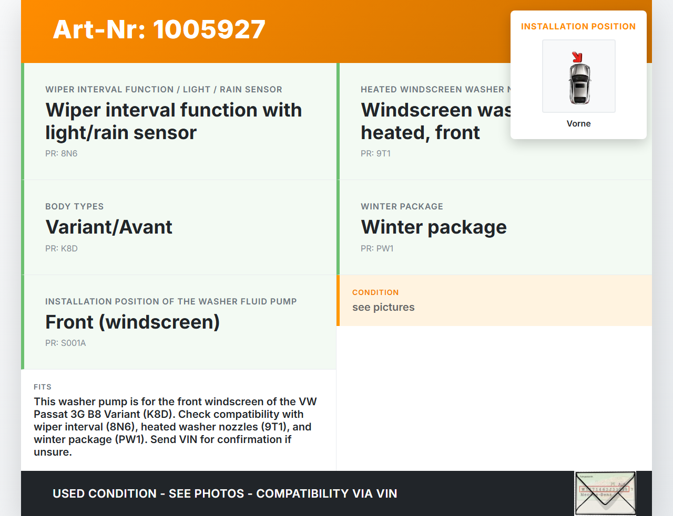Viewport: 673px width, 516px height.
Task: Click the PR: 8N6 code
Action: coord(62,153)
